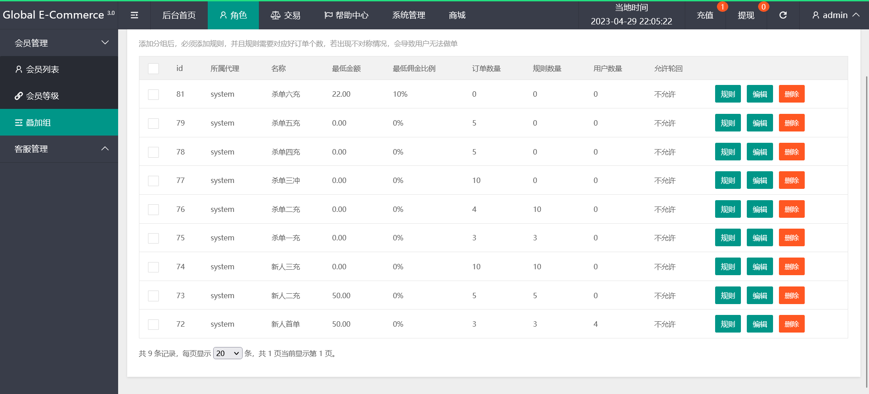The height and width of the screenshot is (394, 869).
Task: Click the page vertical scrollbar
Action: 866,226
